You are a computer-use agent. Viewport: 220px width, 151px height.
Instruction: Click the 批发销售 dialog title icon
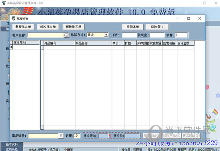[x=13, y=18]
